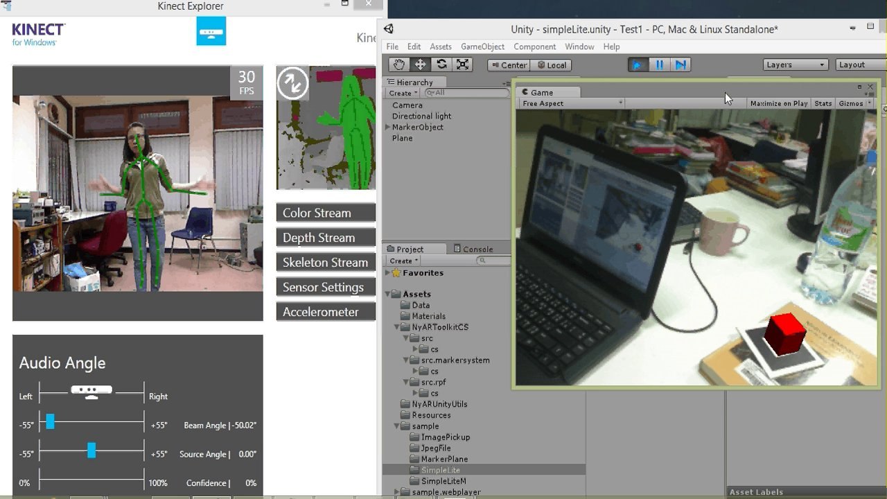The width and height of the screenshot is (887, 499).
Task: Open the Help menu in Unity
Action: pos(611,46)
